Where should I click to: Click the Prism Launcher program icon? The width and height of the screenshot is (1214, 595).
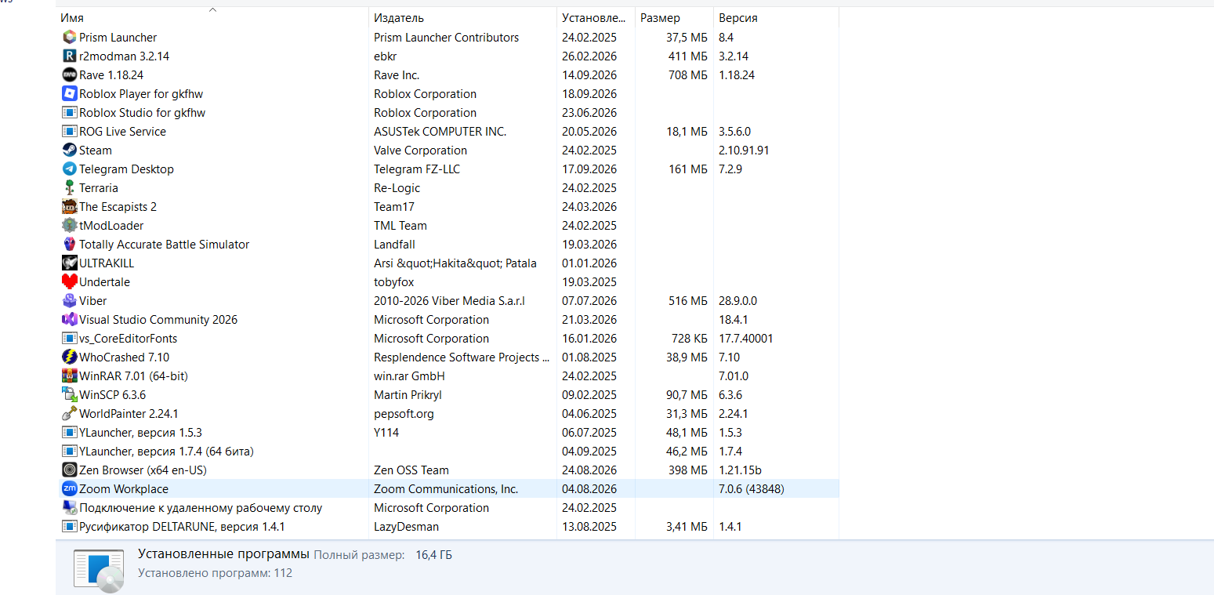(x=69, y=37)
